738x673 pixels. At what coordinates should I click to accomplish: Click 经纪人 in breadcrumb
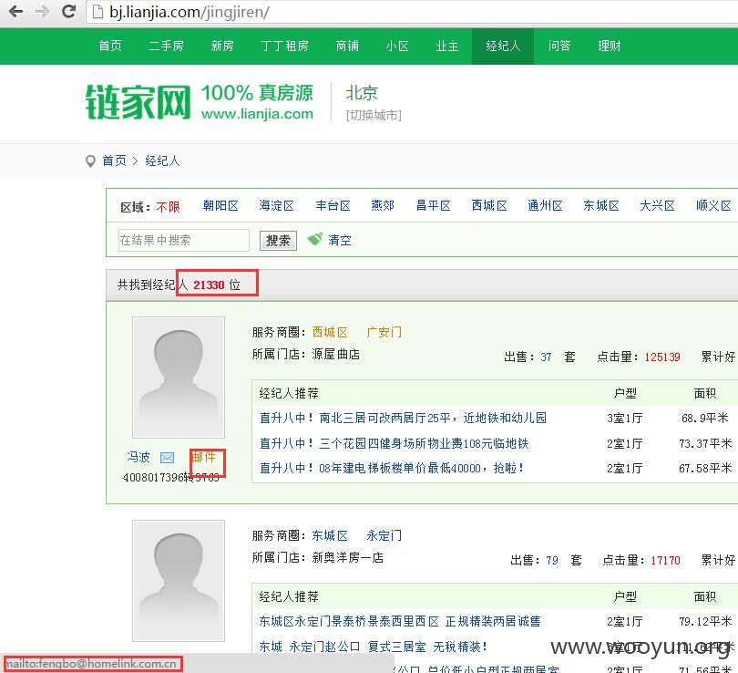(162, 160)
